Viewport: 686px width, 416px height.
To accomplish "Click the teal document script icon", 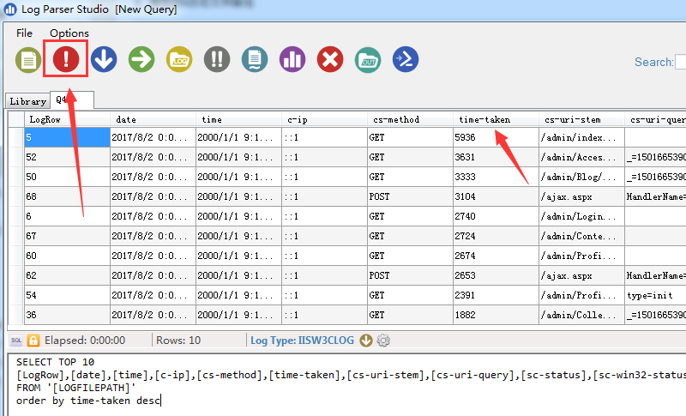I will pos(255,59).
